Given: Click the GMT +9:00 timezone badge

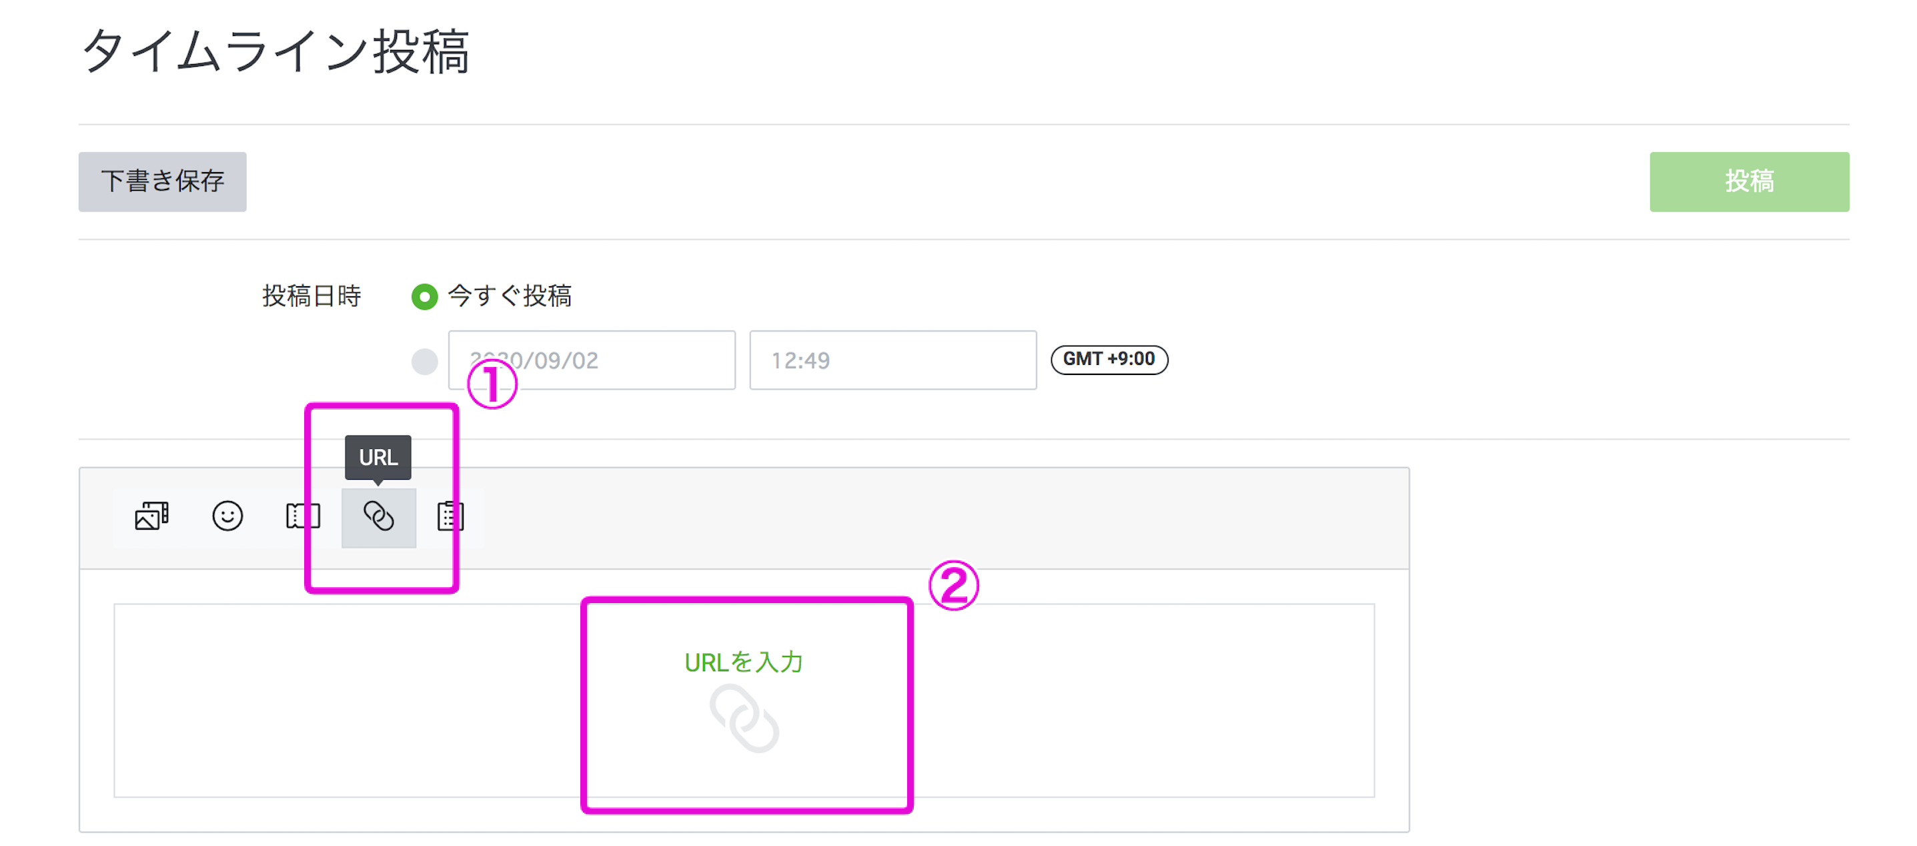Looking at the screenshot, I should (1109, 360).
